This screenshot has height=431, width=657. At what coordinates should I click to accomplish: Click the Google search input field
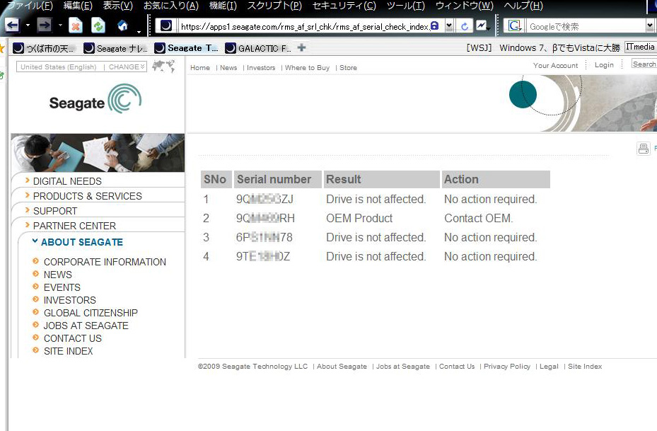click(586, 26)
